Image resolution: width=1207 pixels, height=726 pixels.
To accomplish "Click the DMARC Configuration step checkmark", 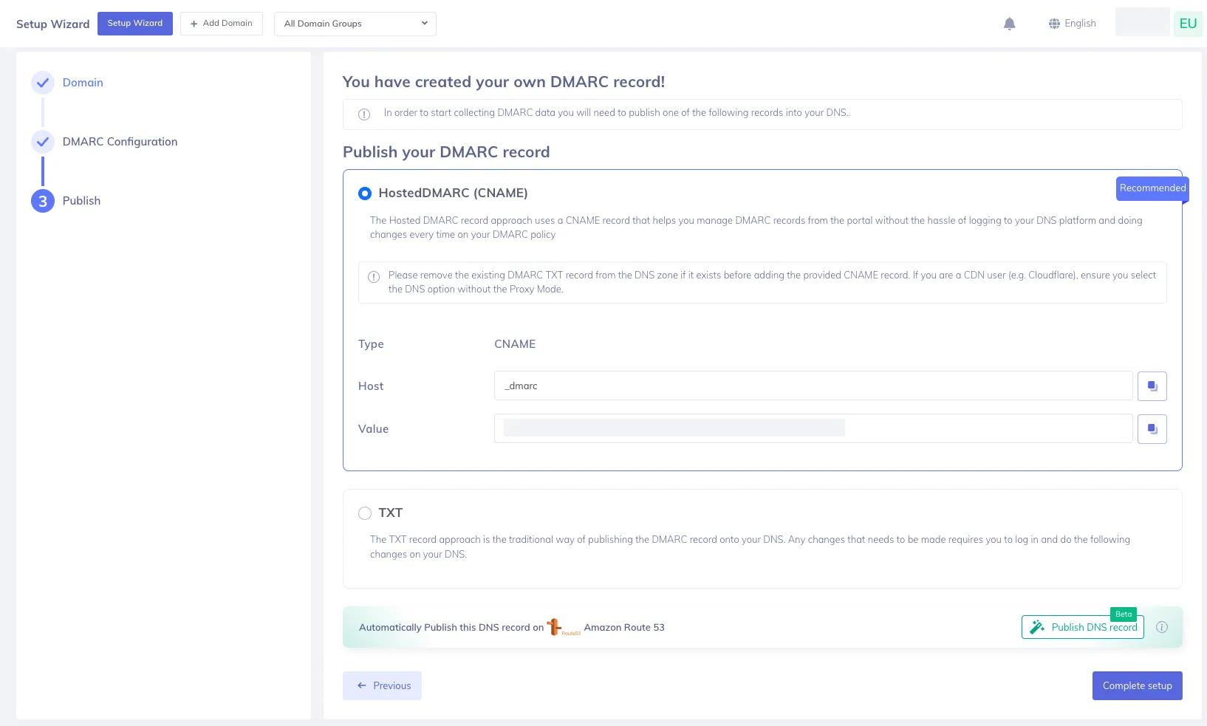I will point(43,142).
